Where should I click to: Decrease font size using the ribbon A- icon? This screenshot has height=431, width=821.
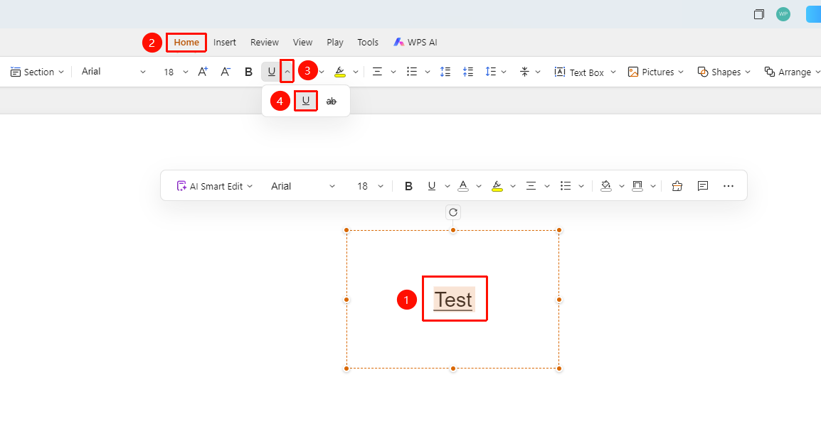click(225, 72)
